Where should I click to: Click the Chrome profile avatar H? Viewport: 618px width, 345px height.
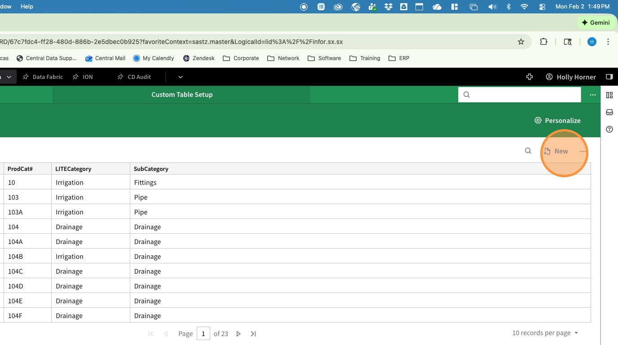(592, 42)
